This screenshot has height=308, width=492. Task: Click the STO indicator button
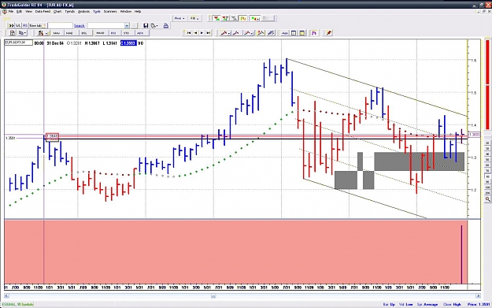127,33
